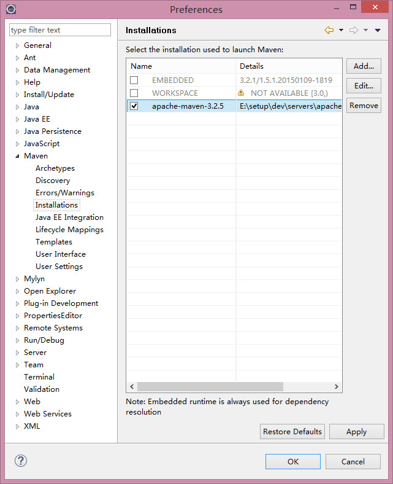Click the Apply button

[357, 432]
